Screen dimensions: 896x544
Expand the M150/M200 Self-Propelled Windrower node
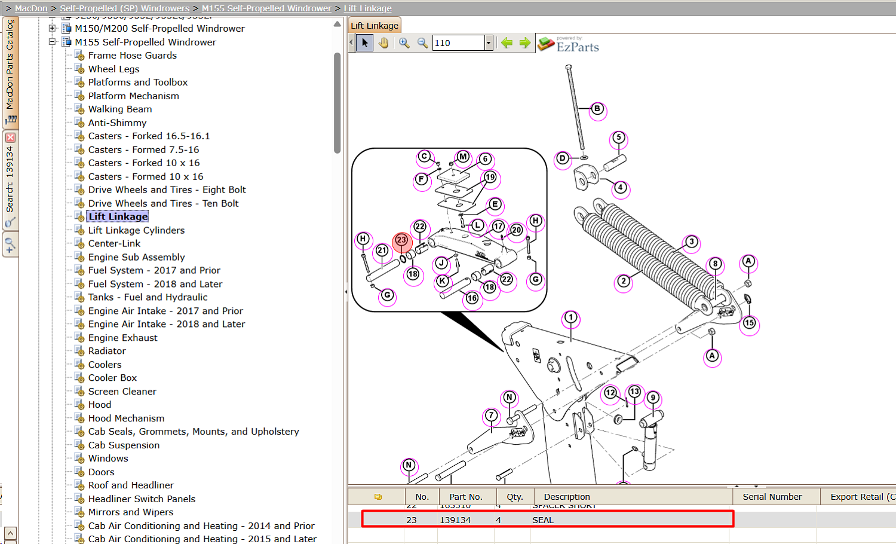coord(52,28)
